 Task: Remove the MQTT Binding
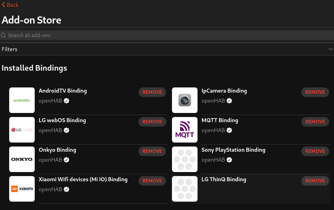click(315, 122)
